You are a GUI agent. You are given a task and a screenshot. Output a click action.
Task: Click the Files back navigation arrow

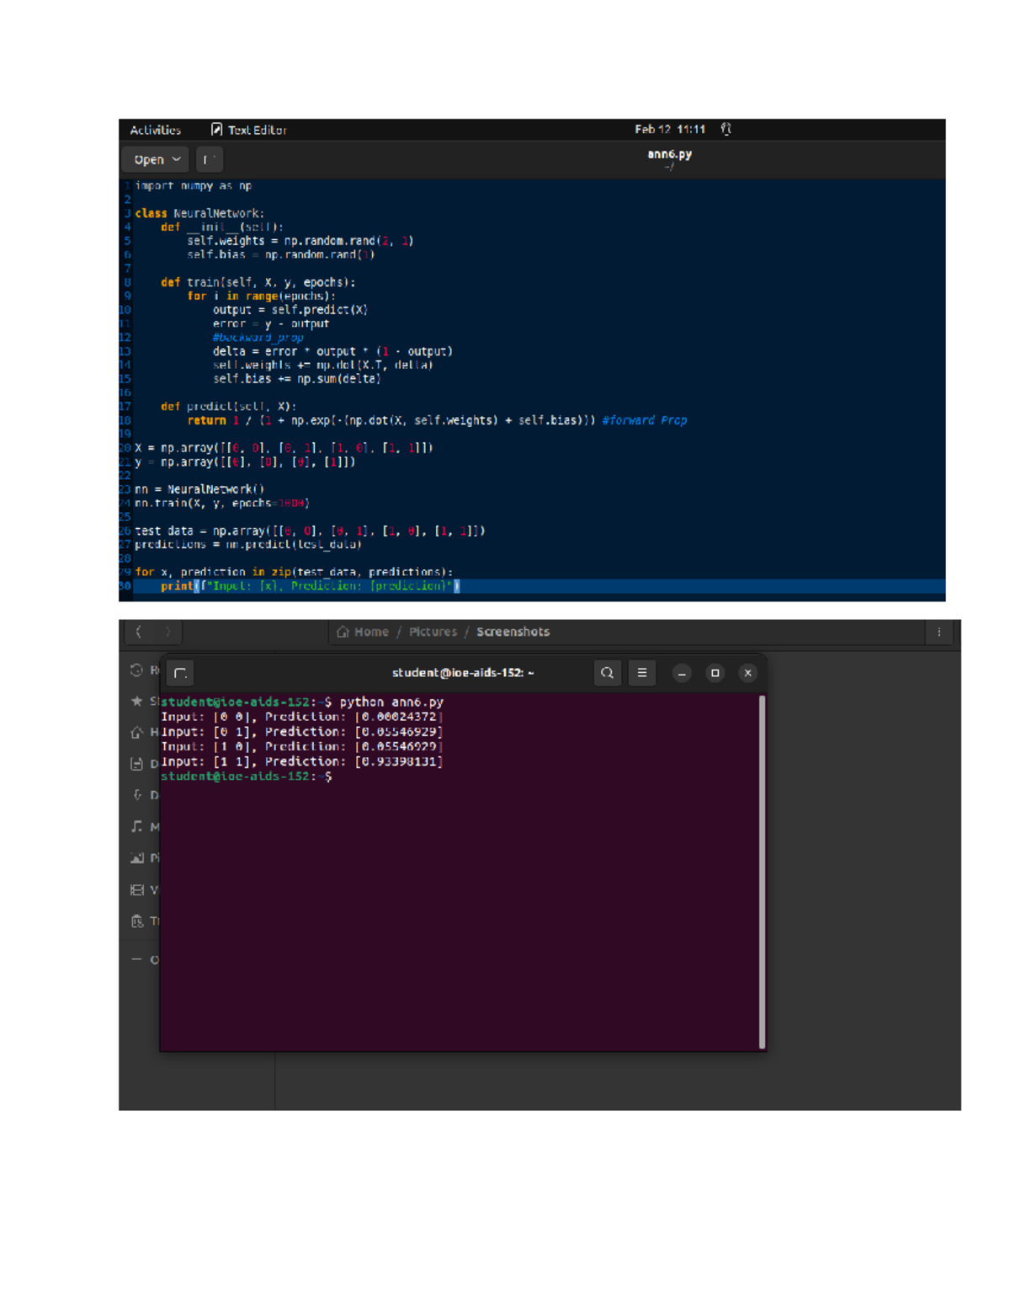point(139,632)
